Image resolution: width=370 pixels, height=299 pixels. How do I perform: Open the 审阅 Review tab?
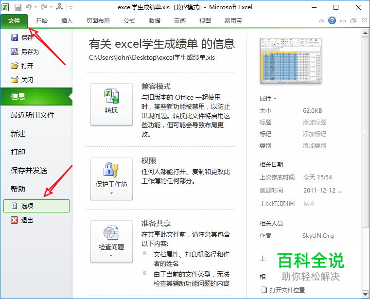[x=179, y=21]
